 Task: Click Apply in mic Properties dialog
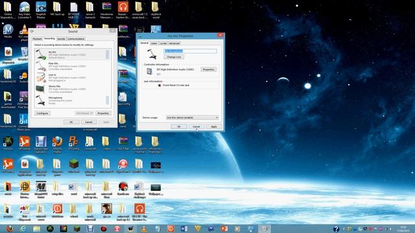pyautogui.click(x=214, y=127)
